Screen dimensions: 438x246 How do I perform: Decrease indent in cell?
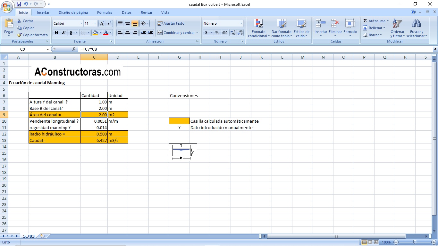click(x=144, y=33)
